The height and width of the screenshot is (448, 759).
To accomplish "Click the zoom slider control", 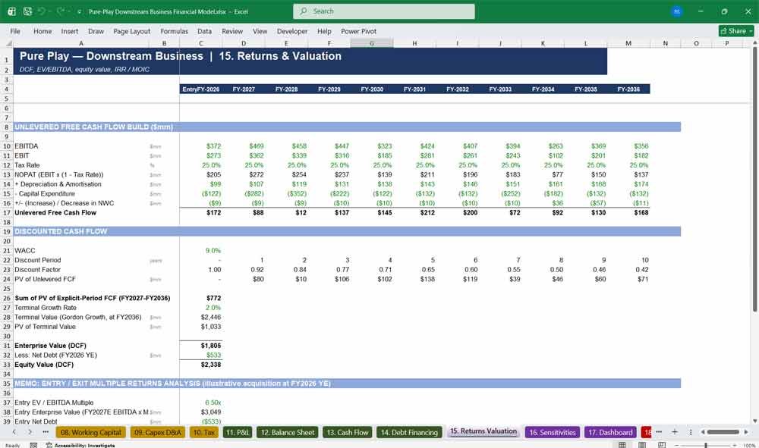I will coord(706,445).
